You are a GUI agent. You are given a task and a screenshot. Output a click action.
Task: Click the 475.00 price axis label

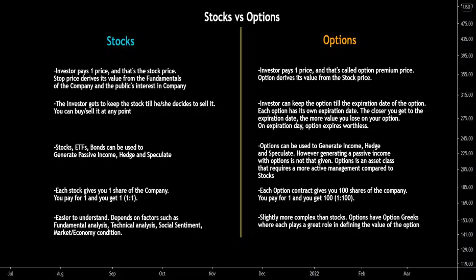point(467,24)
